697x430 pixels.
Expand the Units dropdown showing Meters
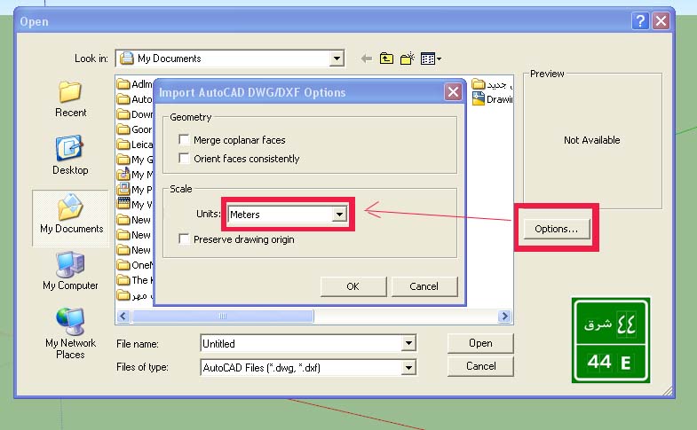click(338, 215)
